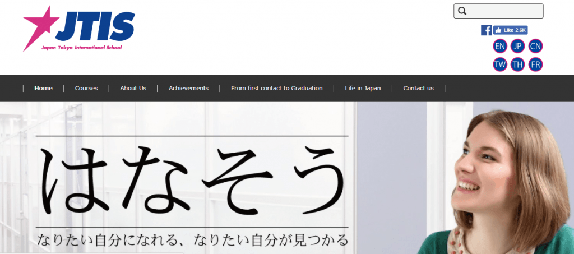Click the magnifying glass search icon
Image resolution: width=574 pixels, height=254 pixels.
coord(462,11)
